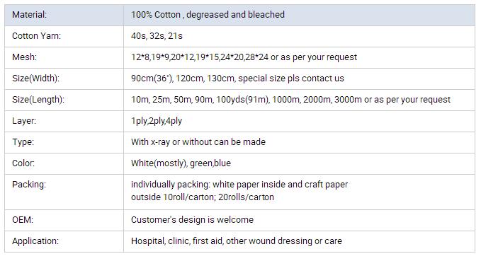The image size is (481, 261).
Task: Click the Customer's design is welcome text
Action: (x=192, y=220)
